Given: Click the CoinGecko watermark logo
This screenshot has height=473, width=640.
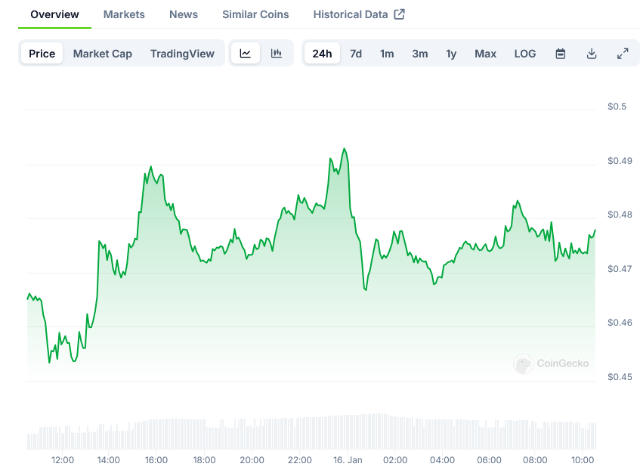Looking at the screenshot, I should click(x=552, y=363).
